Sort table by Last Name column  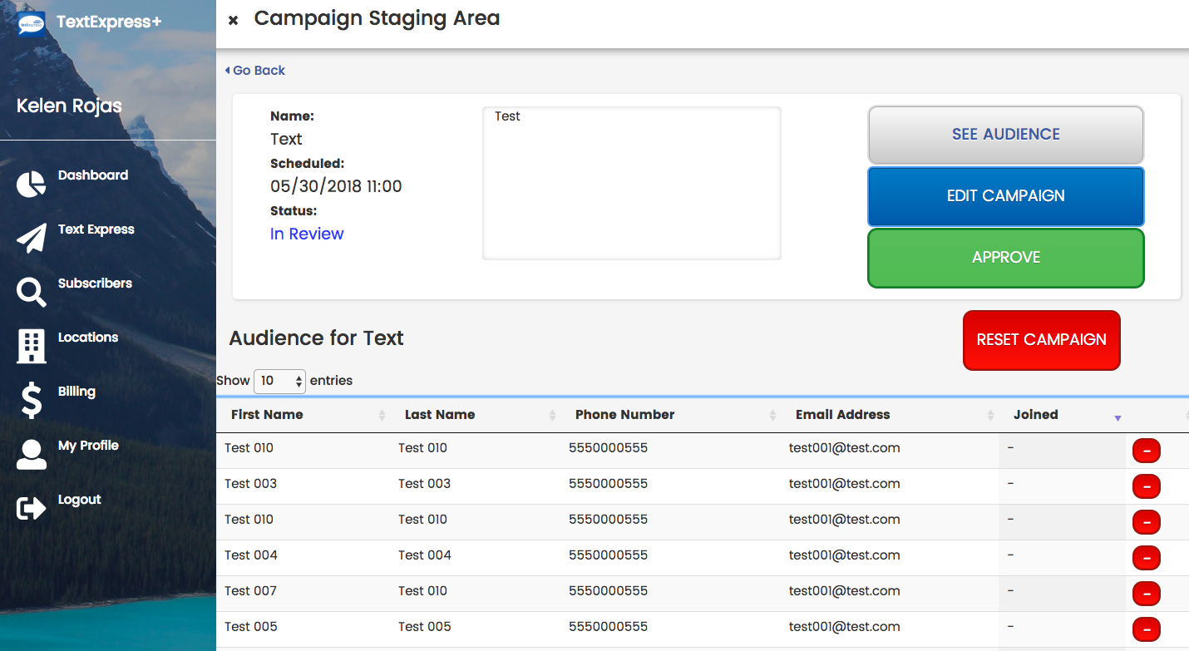(x=476, y=415)
